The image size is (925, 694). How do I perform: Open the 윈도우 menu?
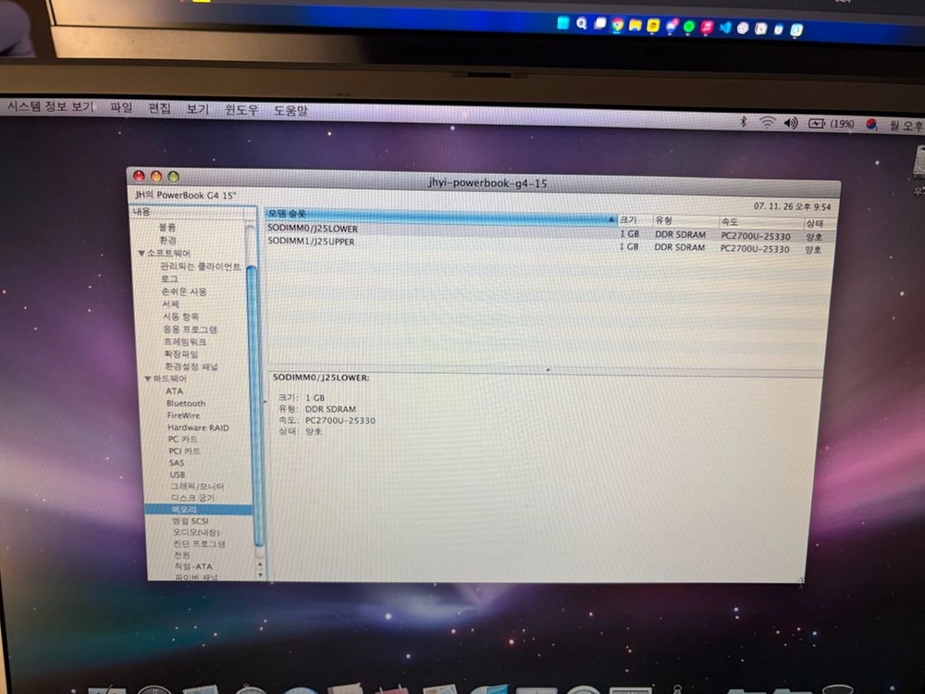tap(241, 110)
